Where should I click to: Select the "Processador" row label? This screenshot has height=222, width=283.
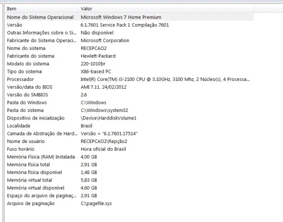(20, 79)
